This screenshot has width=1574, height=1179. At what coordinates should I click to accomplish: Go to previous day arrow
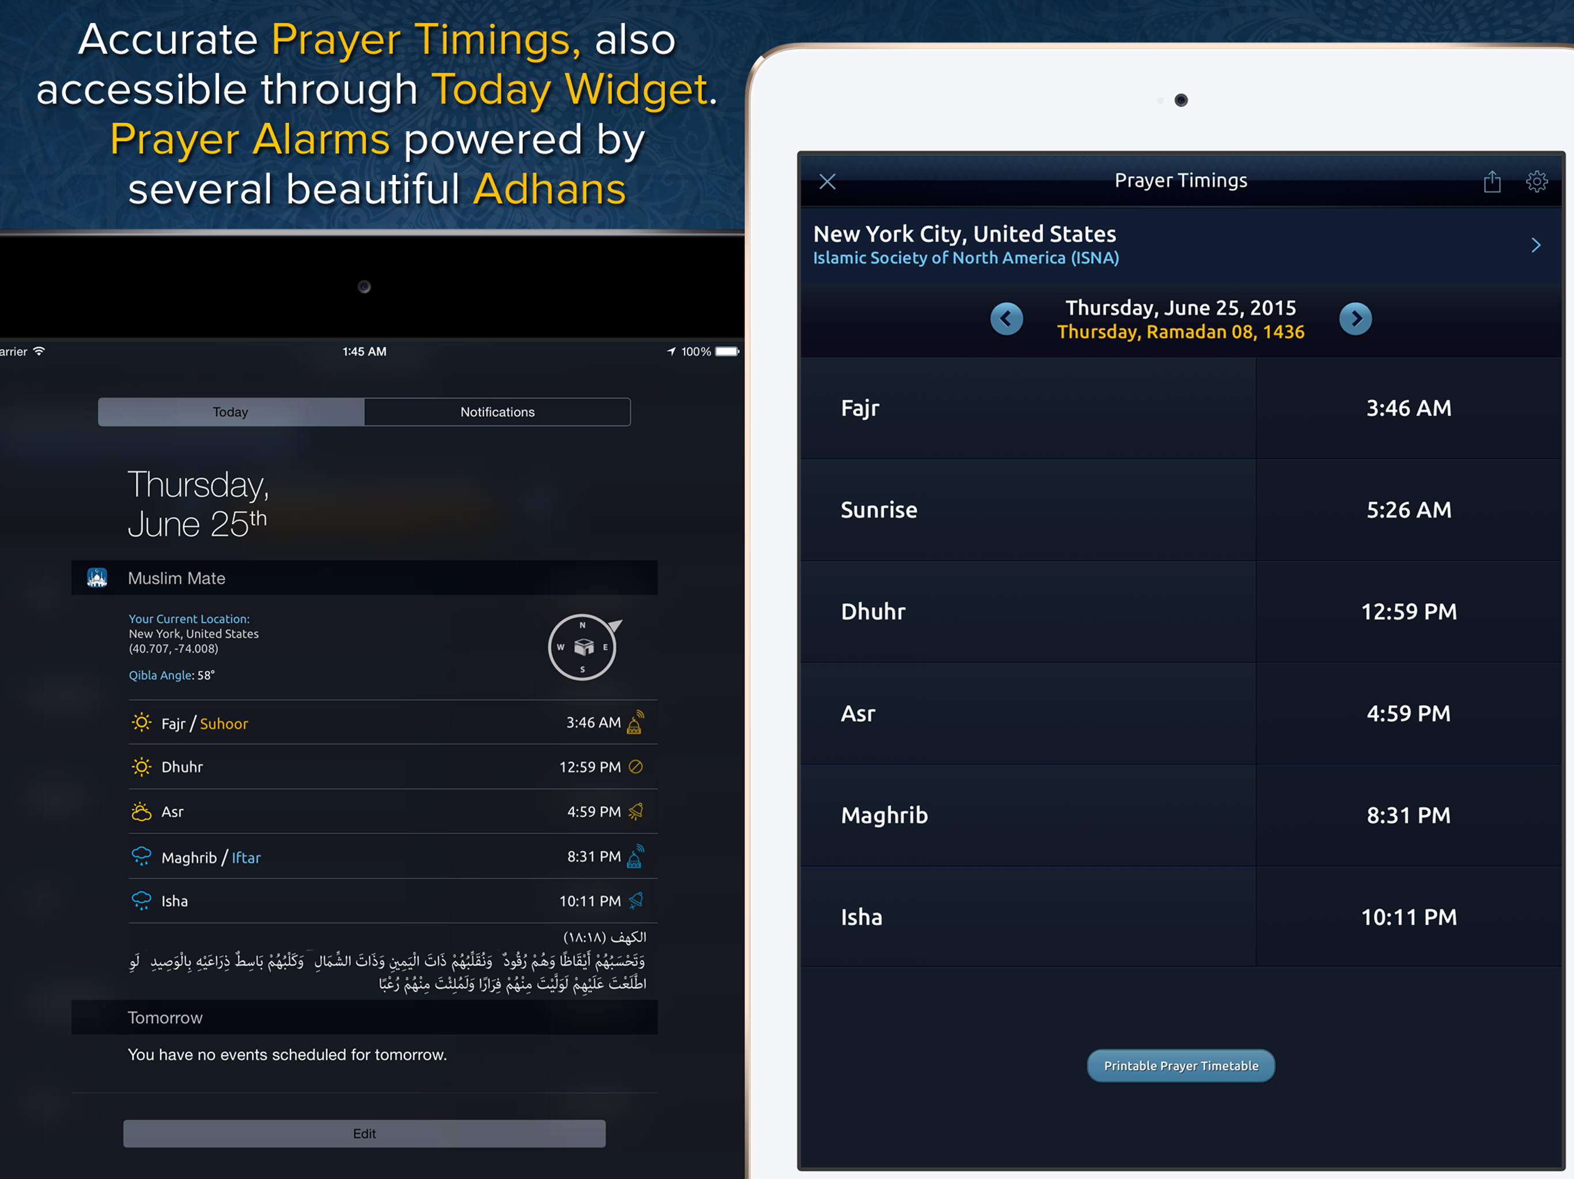pos(1006,318)
